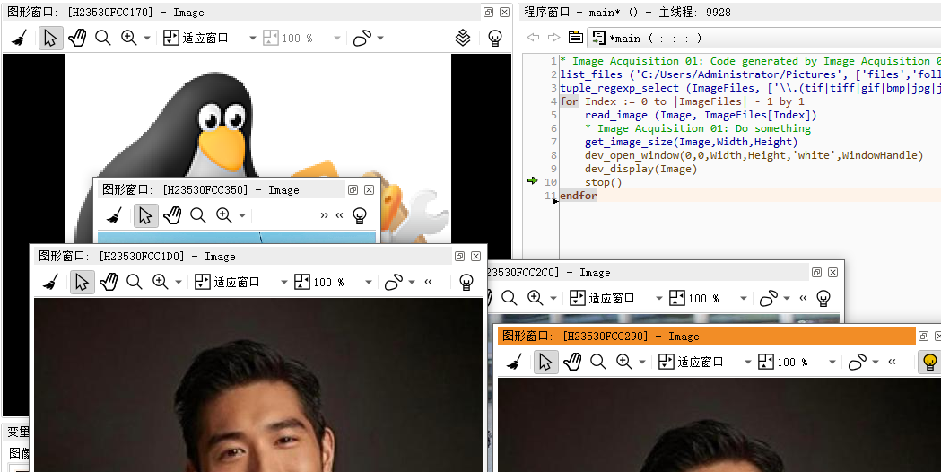Expand hidden tools with » in FCC350 window
Viewport: 941px width, 472px height.
pyautogui.click(x=324, y=215)
